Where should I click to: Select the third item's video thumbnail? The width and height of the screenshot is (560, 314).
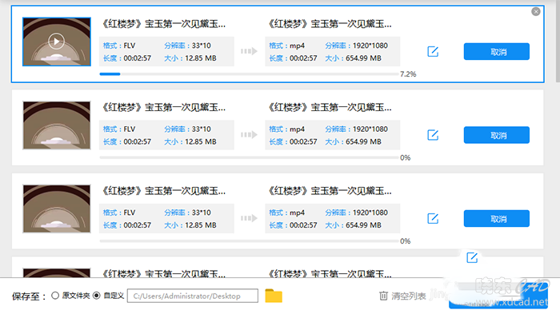(57, 209)
